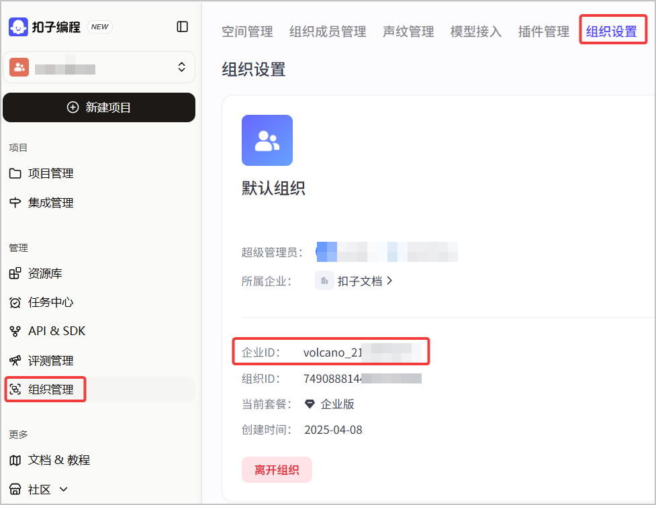Switch to 模型接入 tab
Viewport: 656px width, 505px height.
pos(476,32)
